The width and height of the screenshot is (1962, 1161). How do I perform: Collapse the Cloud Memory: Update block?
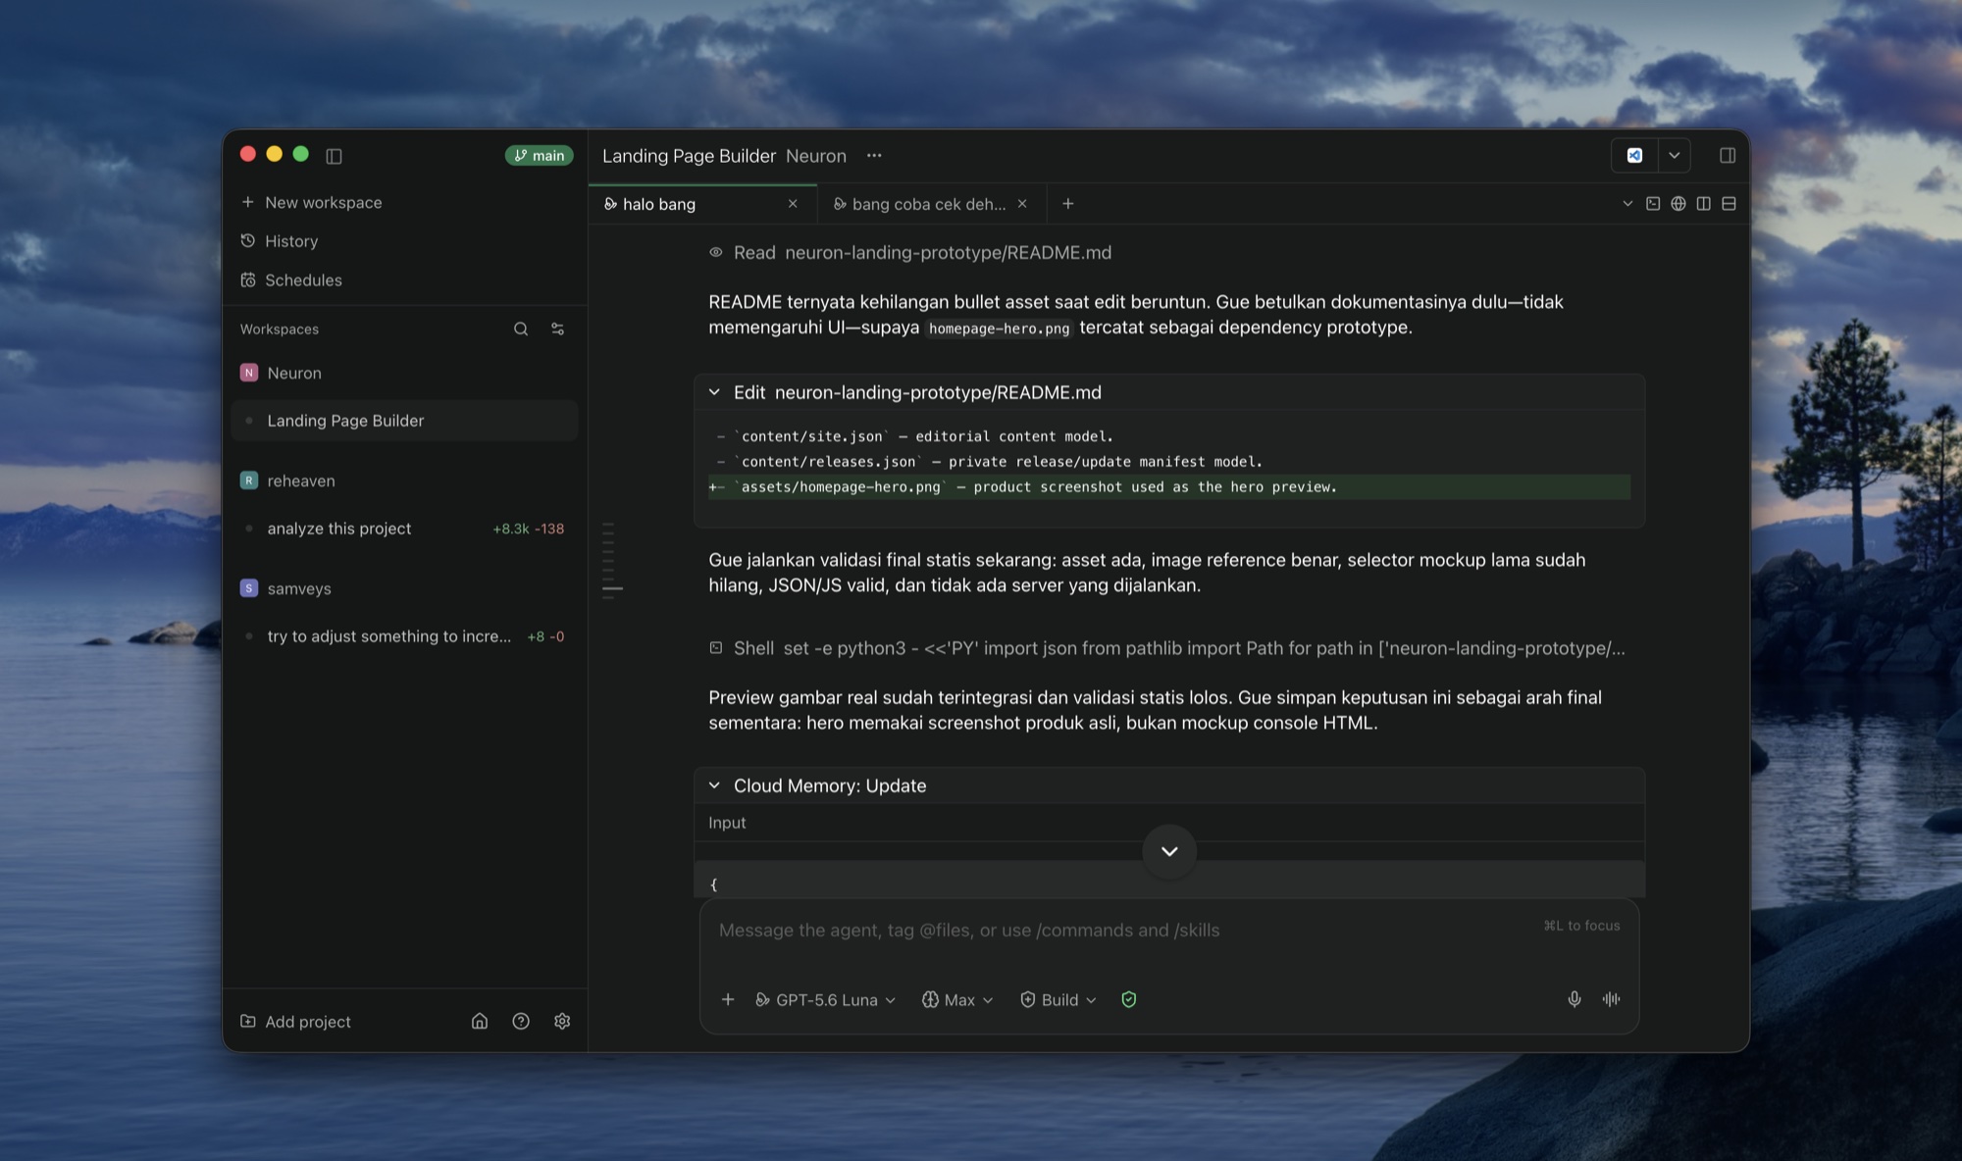click(x=714, y=785)
